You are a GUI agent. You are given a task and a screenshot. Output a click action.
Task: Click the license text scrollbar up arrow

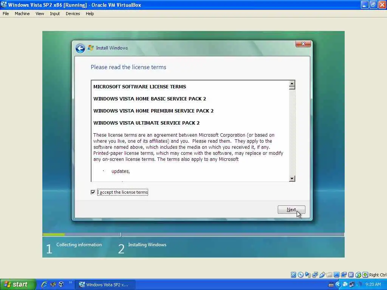click(x=292, y=83)
